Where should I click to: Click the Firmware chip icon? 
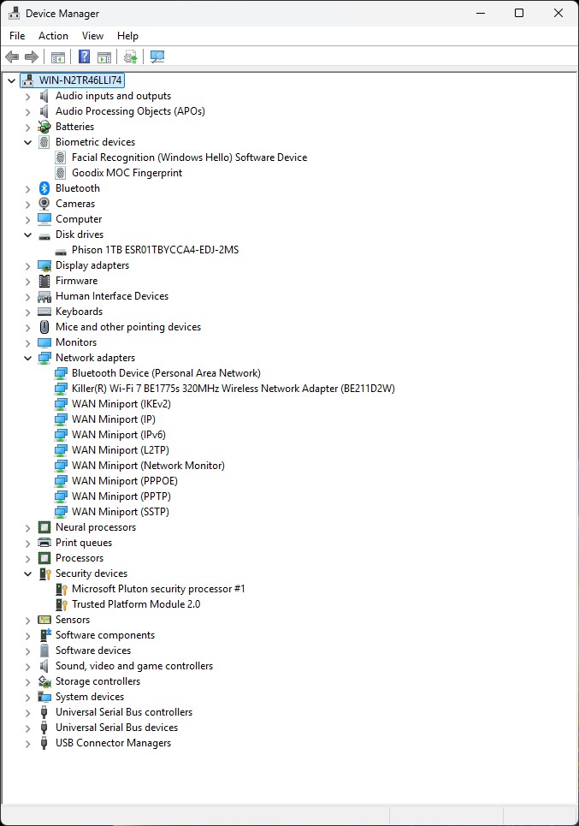click(44, 281)
